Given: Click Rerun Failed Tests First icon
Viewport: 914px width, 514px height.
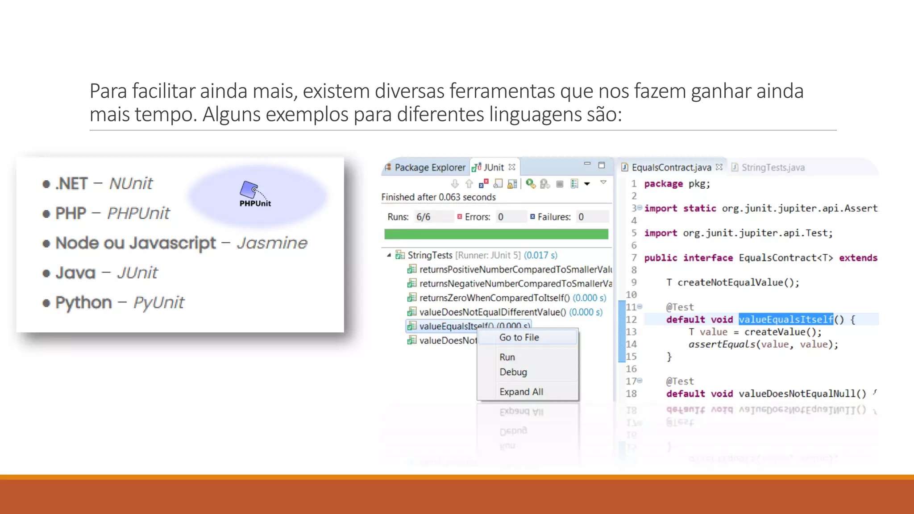Looking at the screenshot, I should point(545,184).
